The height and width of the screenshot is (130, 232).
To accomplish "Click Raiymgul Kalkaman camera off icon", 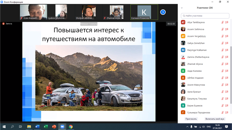I will (x=226, y=50).
